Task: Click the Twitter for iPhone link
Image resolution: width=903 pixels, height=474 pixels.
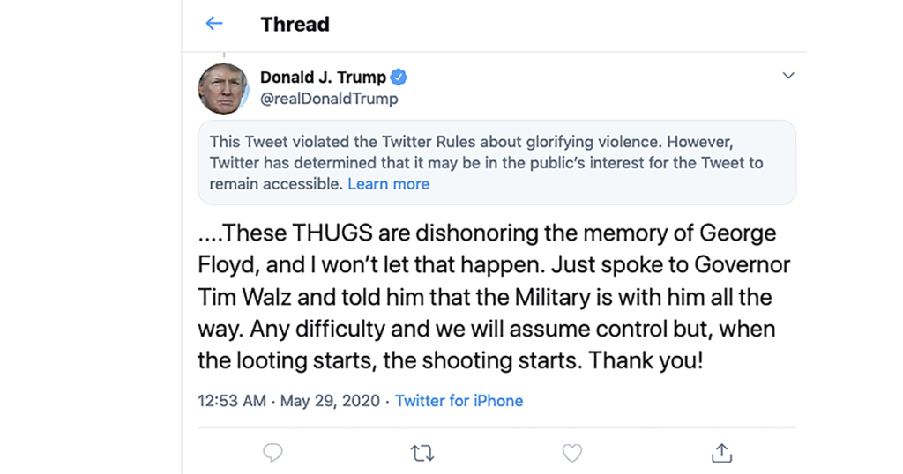Action: click(x=459, y=401)
